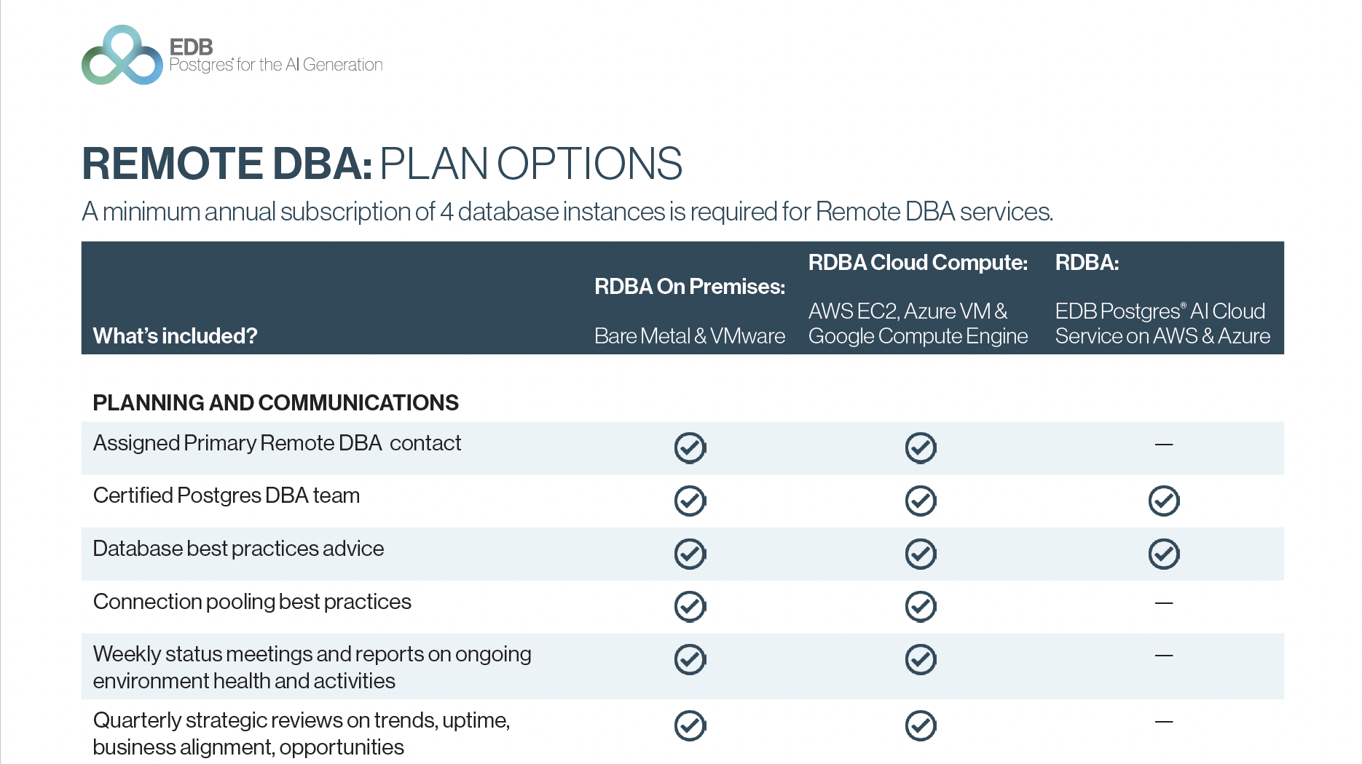Click Cloud Compute checkmark for Assigned Primary contact
This screenshot has width=1362, height=764.
pos(921,447)
